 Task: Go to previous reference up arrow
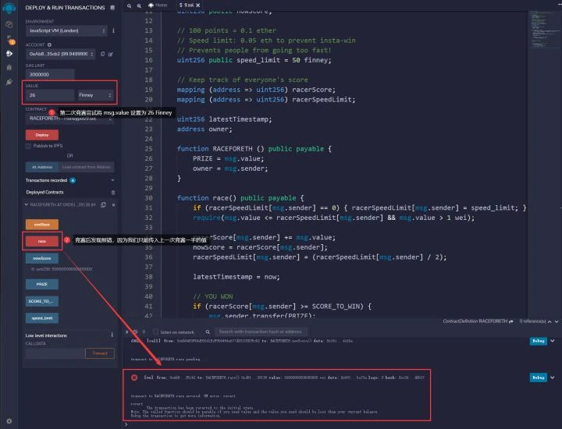coord(550,321)
